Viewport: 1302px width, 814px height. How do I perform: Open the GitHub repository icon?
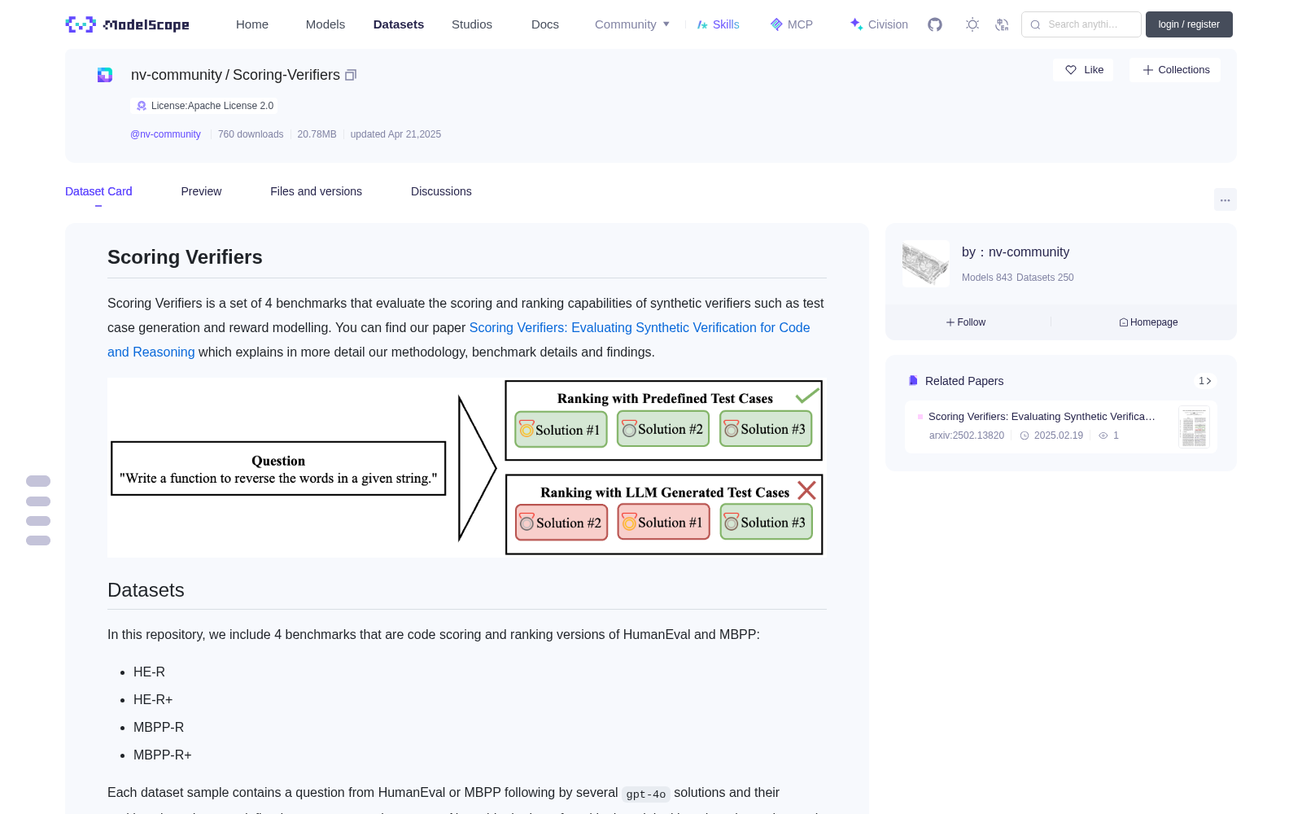pyautogui.click(x=935, y=24)
